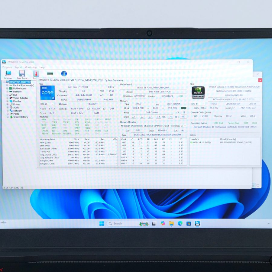Click the green NVMe drive status icon
The height and width of the screenshot is (272, 272).
191,142
